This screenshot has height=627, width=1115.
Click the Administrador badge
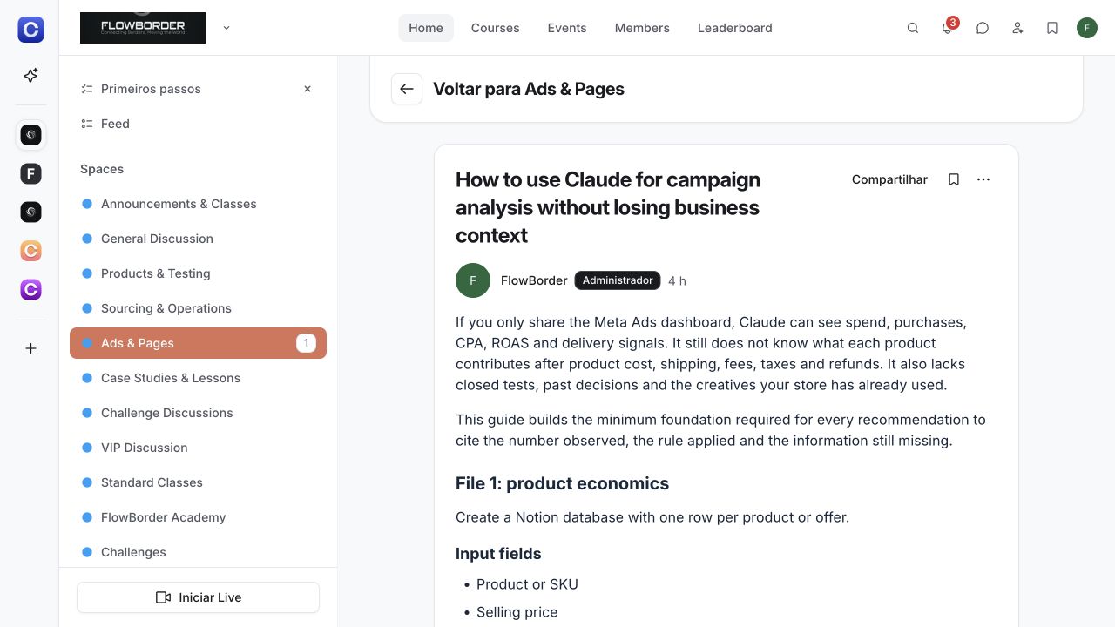[618, 280]
